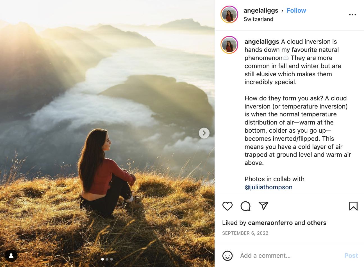This screenshot has height=267, width=364.
Task: Show tagged people icon on photo
Action: click(11, 256)
